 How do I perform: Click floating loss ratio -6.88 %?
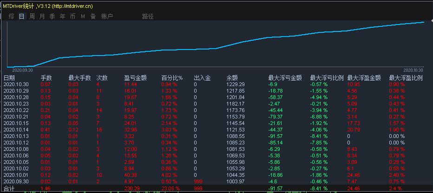319,117
